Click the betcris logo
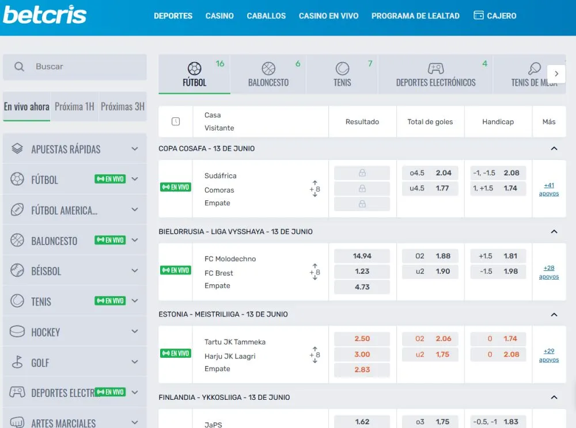576x428 pixels. point(45,15)
